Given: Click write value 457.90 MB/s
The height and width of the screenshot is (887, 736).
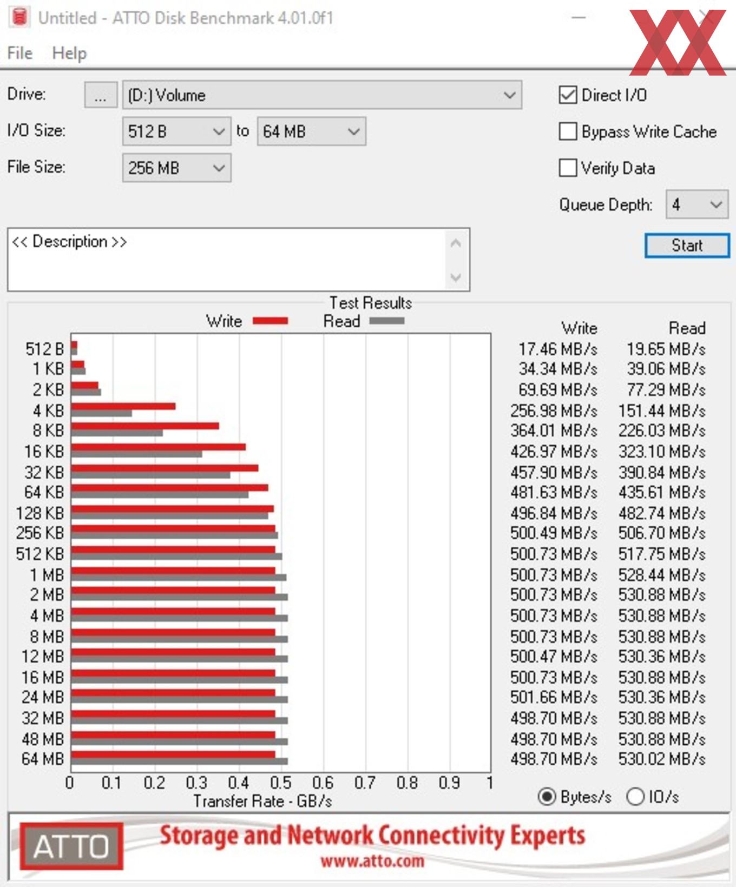Looking at the screenshot, I should click(554, 472).
